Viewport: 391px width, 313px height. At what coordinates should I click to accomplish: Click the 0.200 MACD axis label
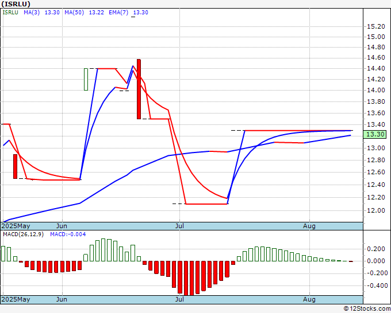coord(376,249)
